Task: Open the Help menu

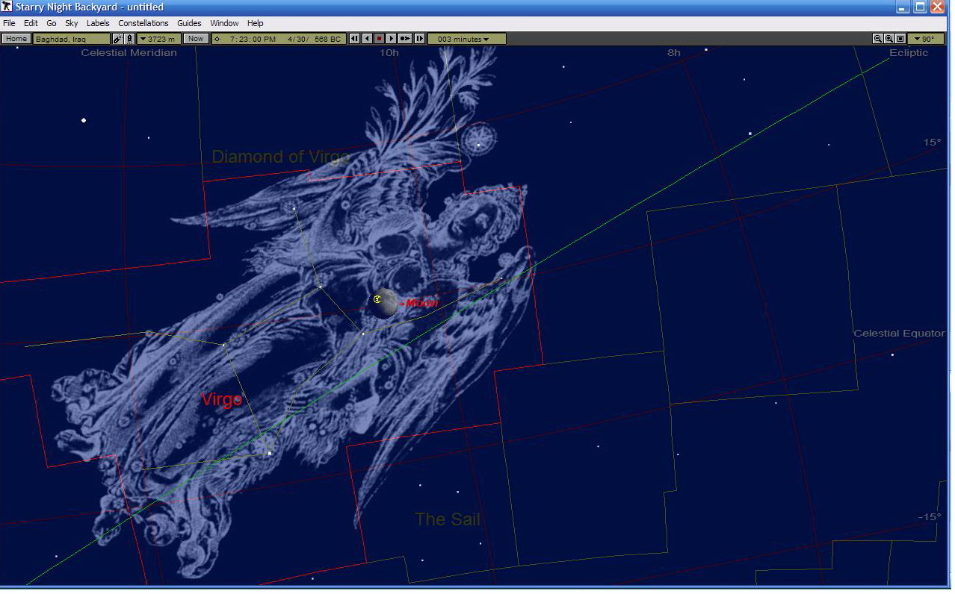Action: [x=256, y=23]
